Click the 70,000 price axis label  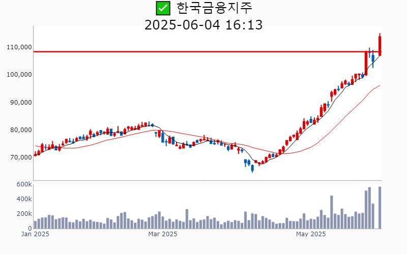(x=21, y=157)
